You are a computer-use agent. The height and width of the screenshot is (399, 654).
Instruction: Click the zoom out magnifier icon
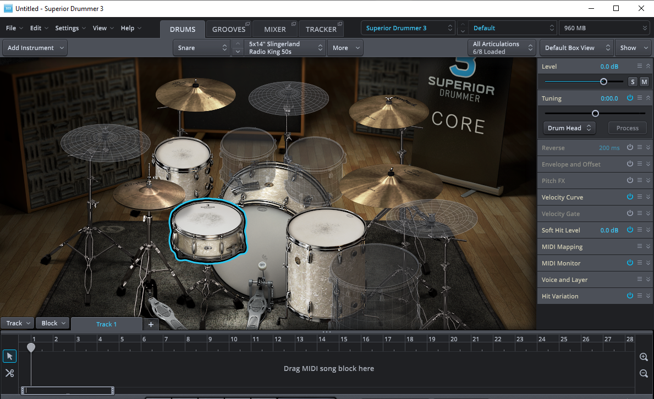coord(644,374)
